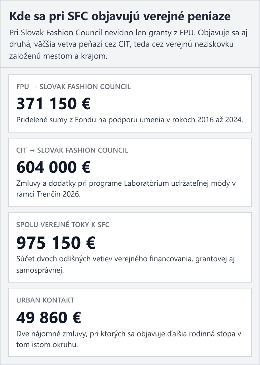Image resolution: width=260 pixels, height=365 pixels.
Task: Click the heading about SFC verejné peniaze
Action: 120,17
